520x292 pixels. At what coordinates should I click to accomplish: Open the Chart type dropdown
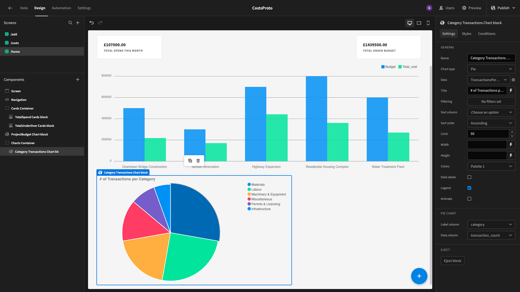point(491,69)
